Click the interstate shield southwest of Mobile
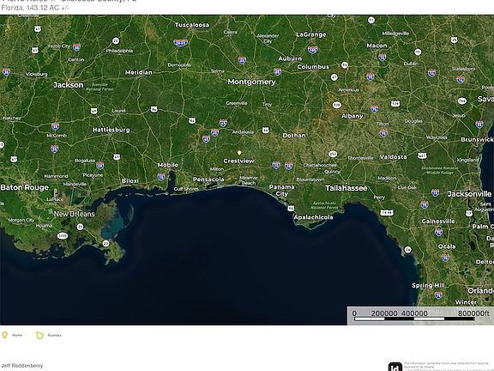This screenshot has width=494, height=371. point(161,177)
